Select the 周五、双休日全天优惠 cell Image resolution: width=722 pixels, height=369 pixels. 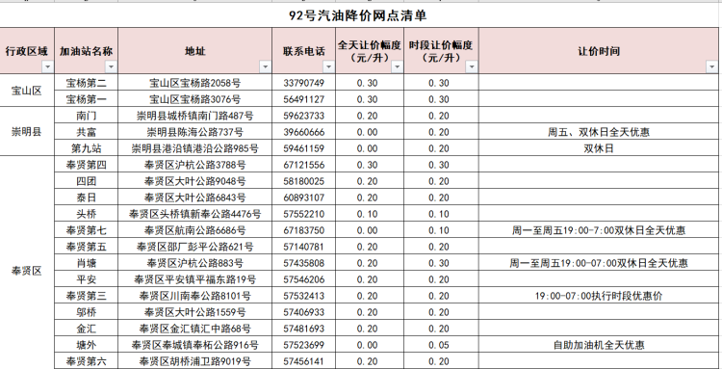tap(599, 132)
